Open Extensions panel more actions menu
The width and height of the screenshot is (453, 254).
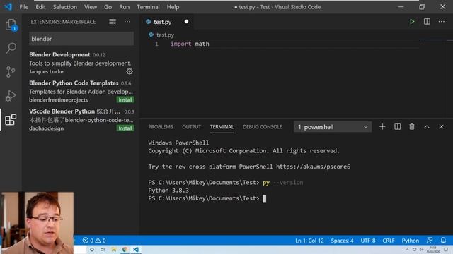pos(127,22)
